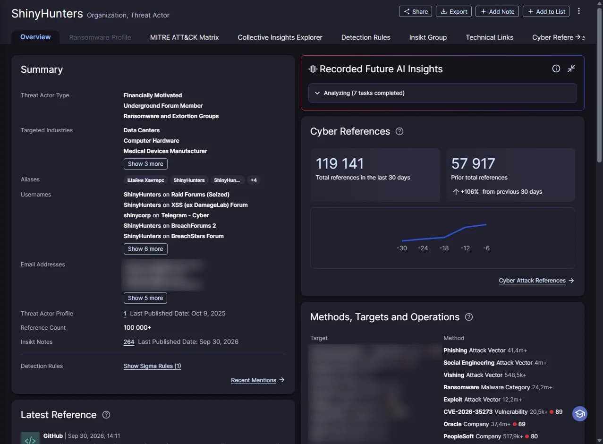Click the vertical page scrollbar

pos(599,85)
